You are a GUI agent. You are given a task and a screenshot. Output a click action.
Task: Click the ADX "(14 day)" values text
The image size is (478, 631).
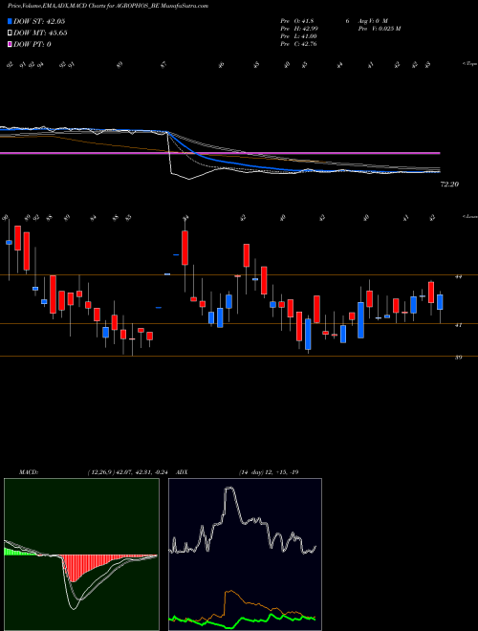(269, 472)
